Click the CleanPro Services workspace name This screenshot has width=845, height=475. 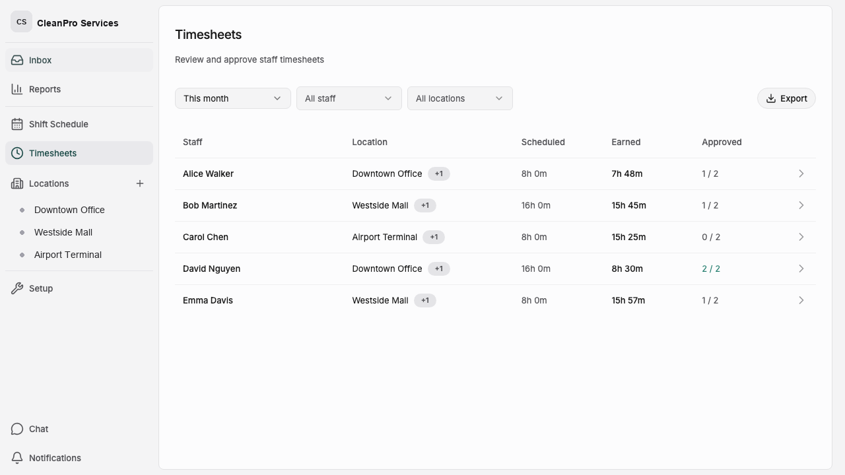[78, 23]
